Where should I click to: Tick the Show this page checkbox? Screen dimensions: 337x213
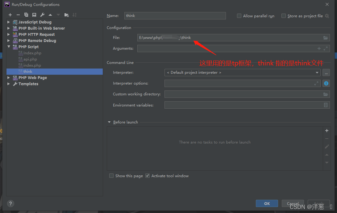point(111,176)
